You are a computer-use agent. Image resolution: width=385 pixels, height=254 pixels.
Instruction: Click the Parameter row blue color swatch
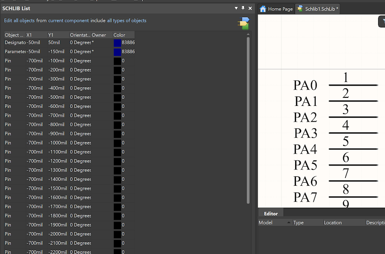117,52
